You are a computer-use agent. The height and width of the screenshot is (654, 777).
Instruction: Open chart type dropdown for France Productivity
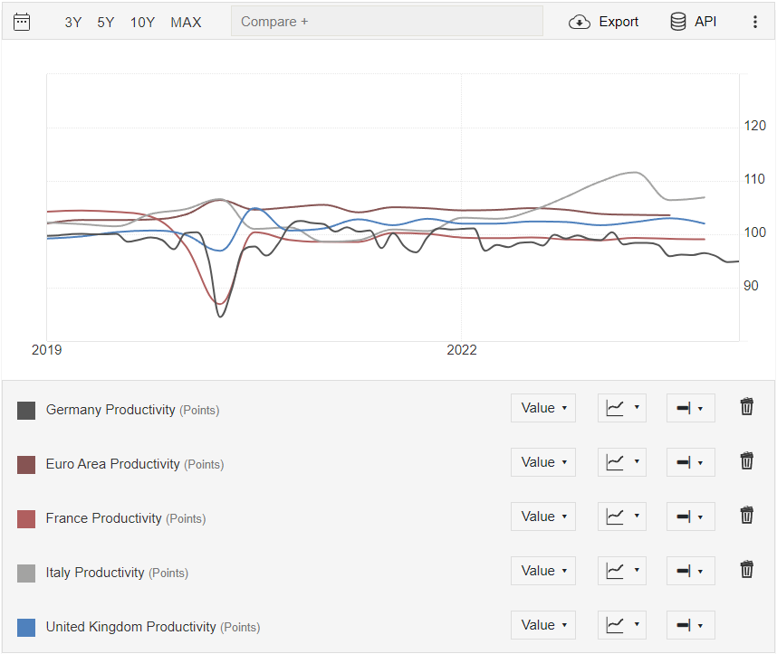(x=622, y=517)
